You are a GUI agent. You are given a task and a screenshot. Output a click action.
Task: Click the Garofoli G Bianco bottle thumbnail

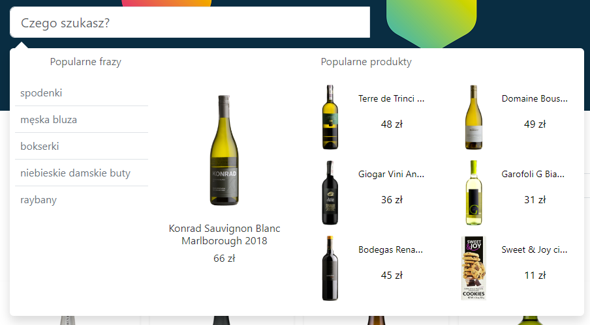coord(474,193)
